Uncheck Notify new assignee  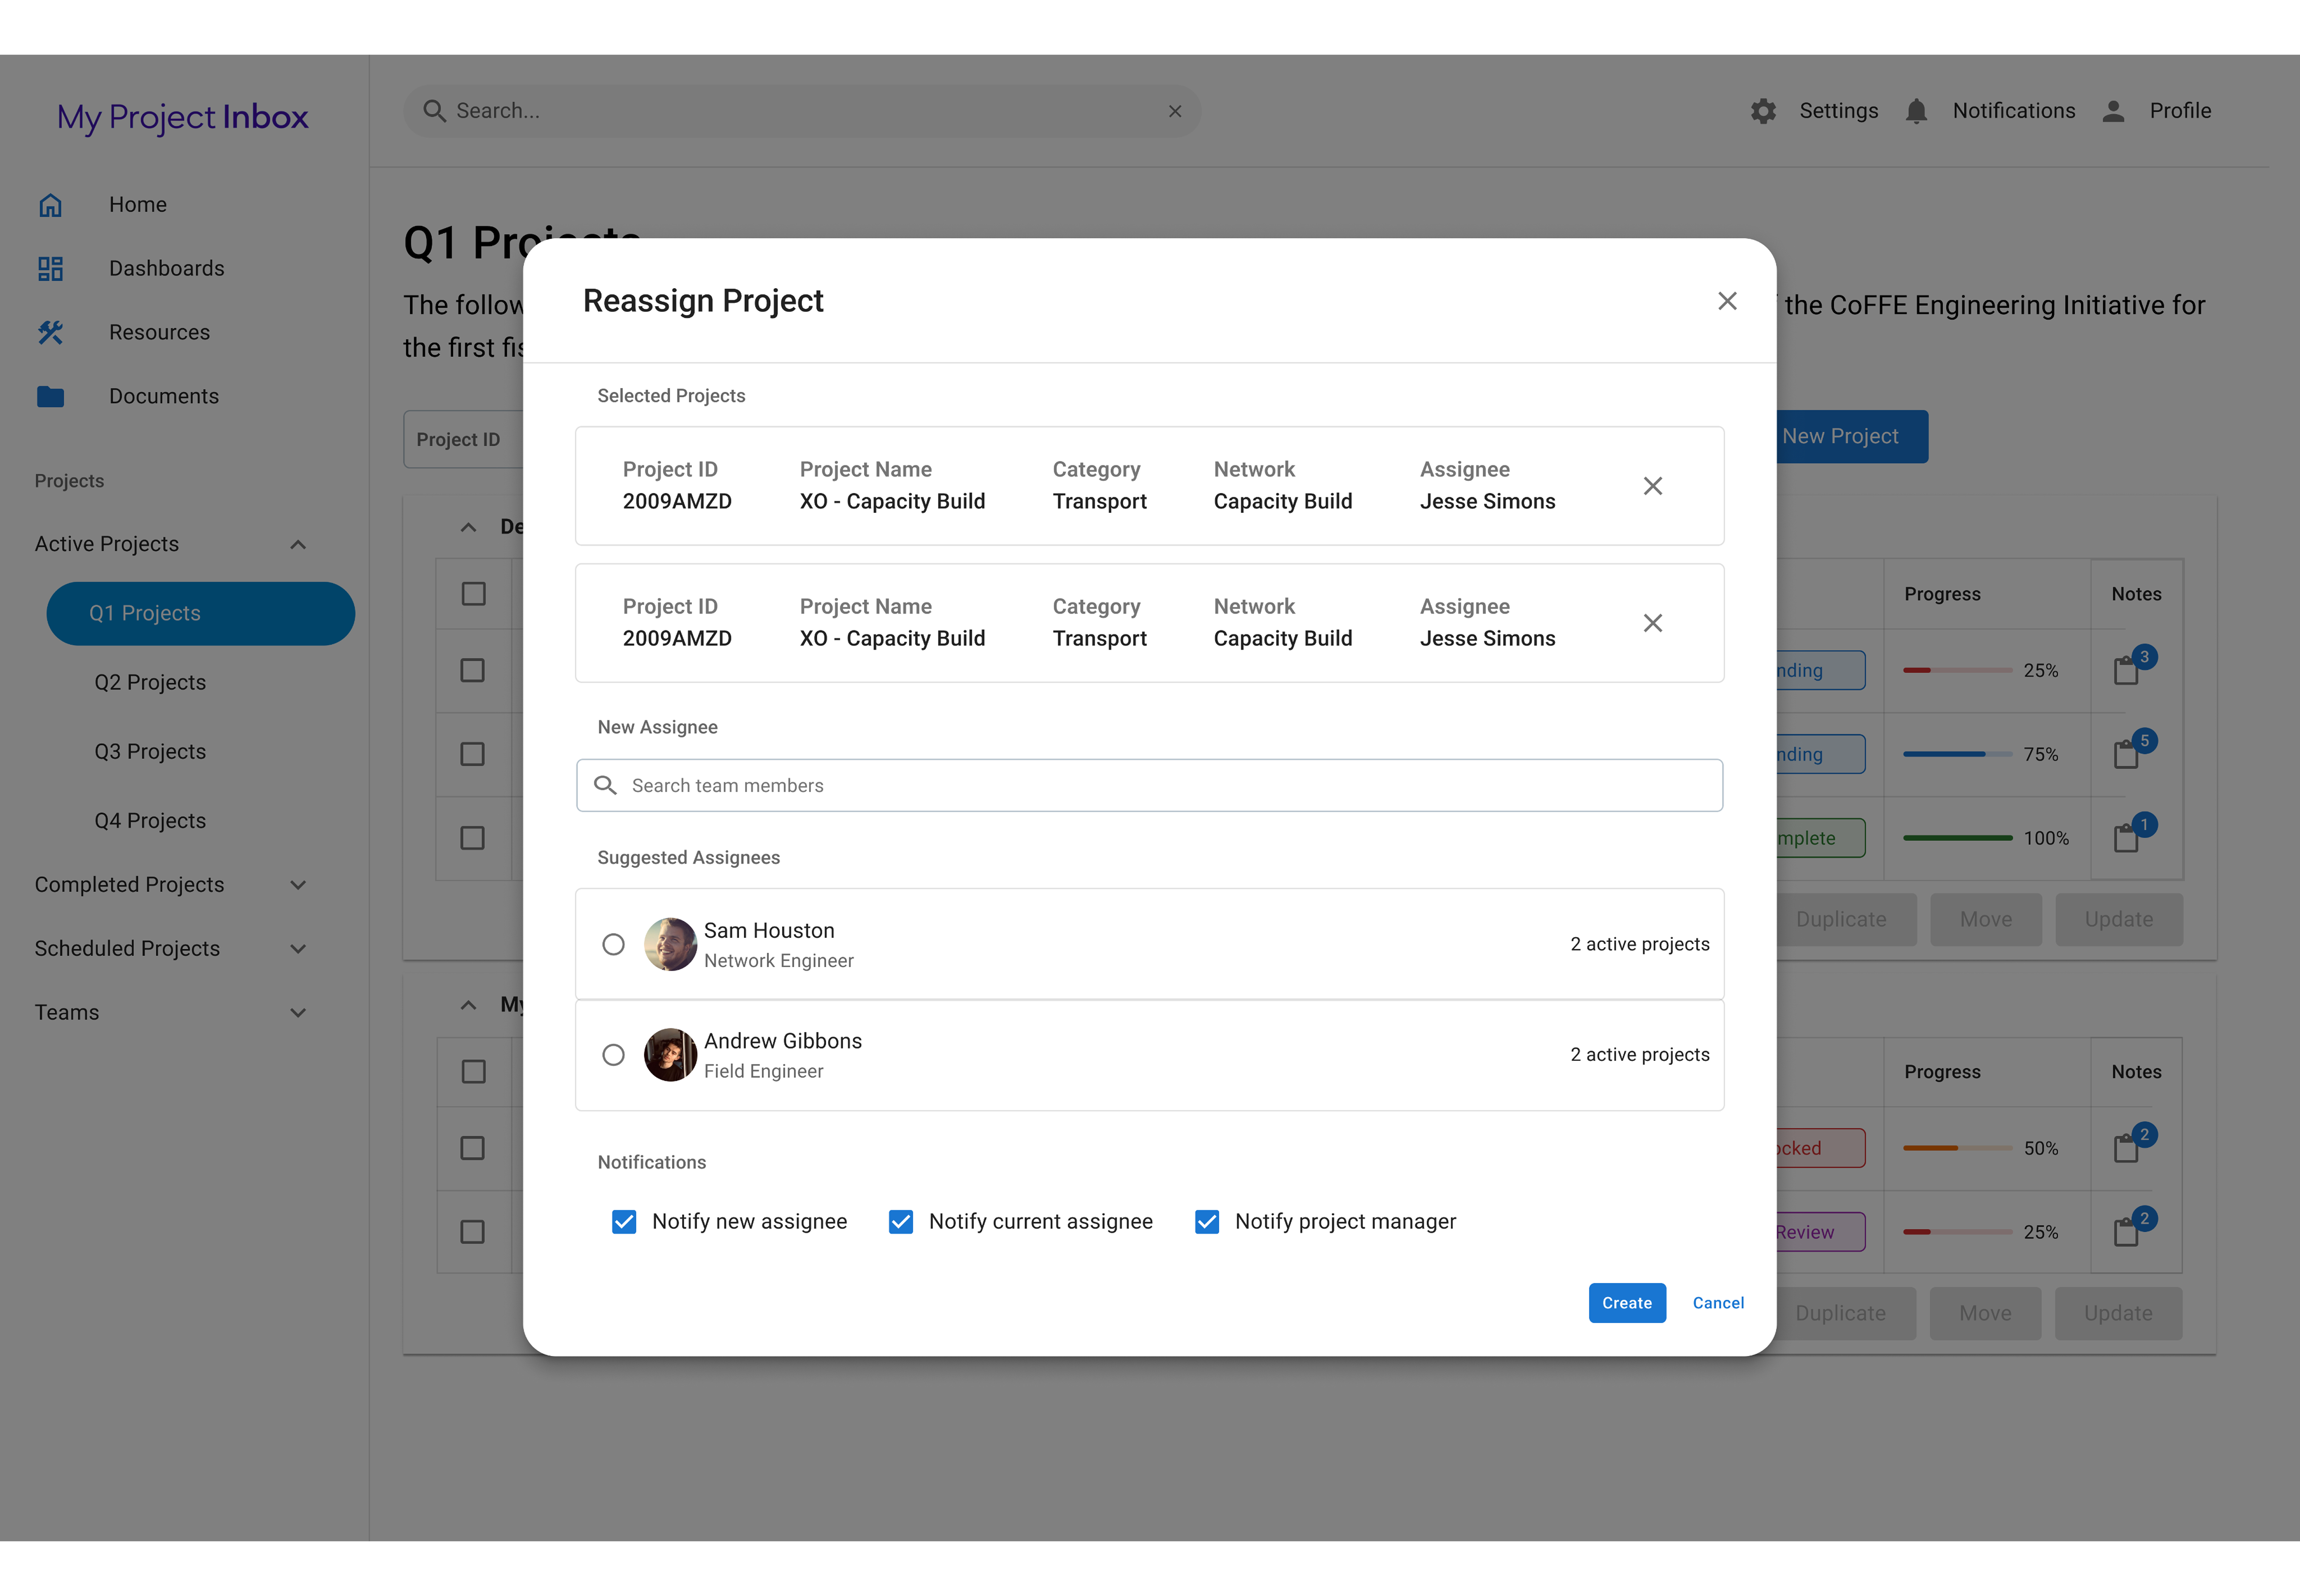624,1222
